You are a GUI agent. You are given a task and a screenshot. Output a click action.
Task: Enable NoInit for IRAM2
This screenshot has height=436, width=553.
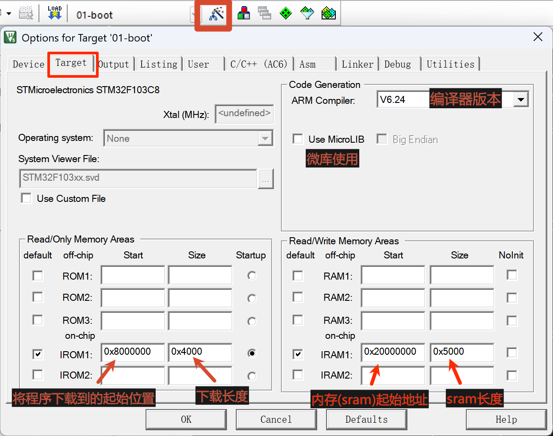click(512, 375)
